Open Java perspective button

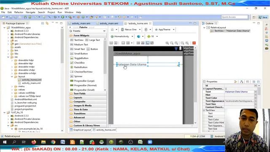click(263, 17)
